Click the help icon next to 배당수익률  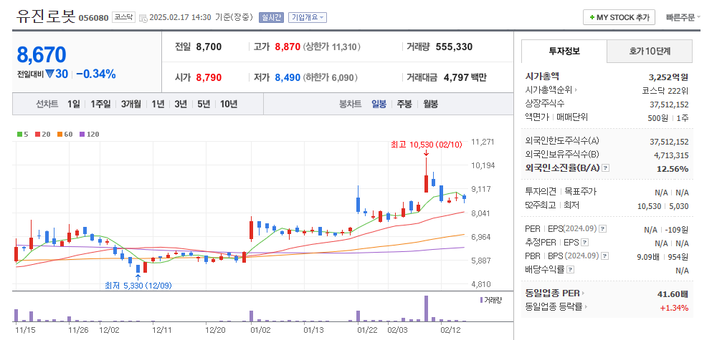570,270
